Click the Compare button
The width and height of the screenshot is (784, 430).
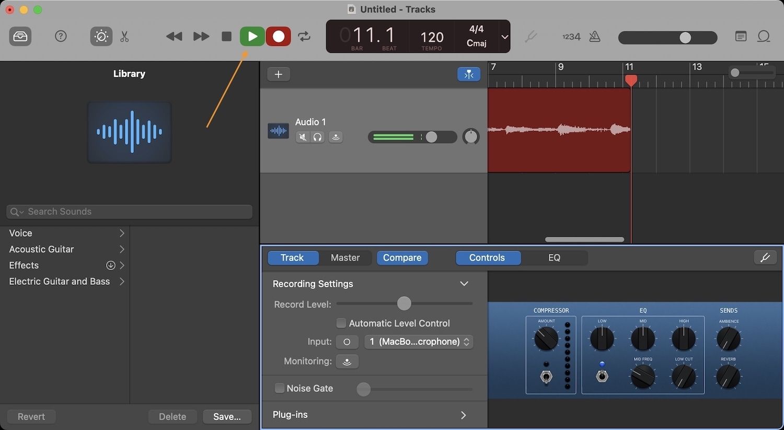(402, 258)
